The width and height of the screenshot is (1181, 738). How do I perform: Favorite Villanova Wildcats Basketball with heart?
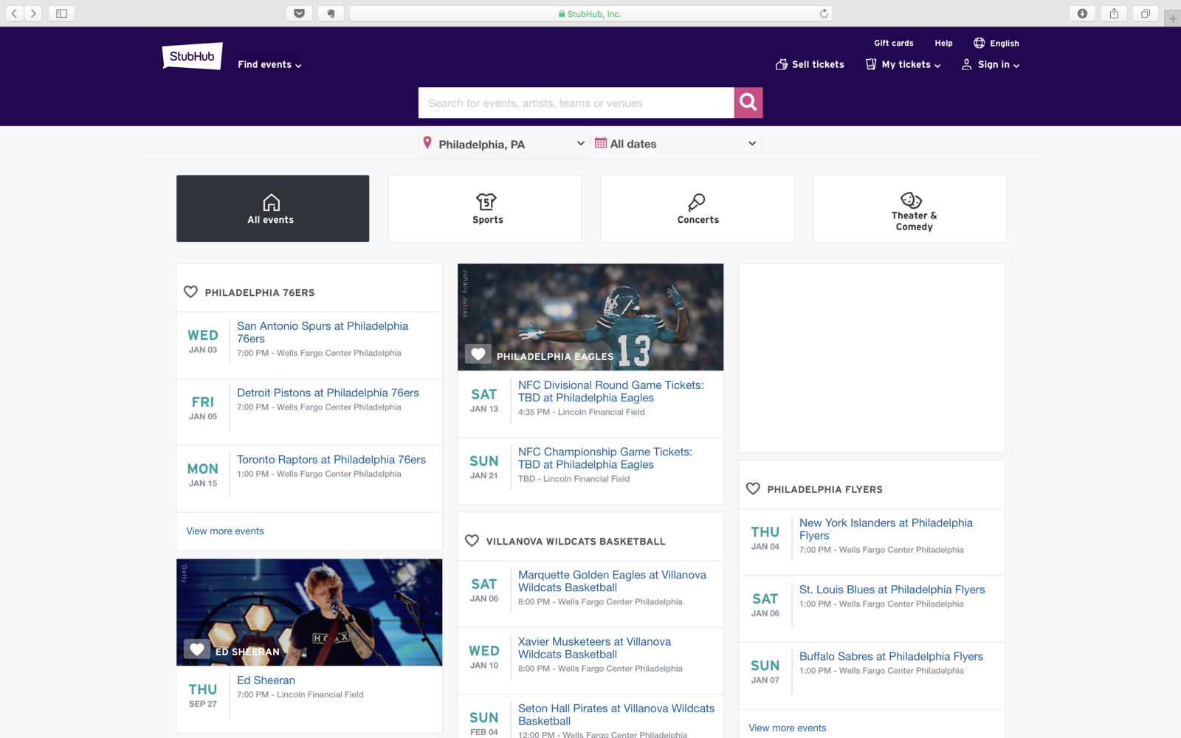472,540
